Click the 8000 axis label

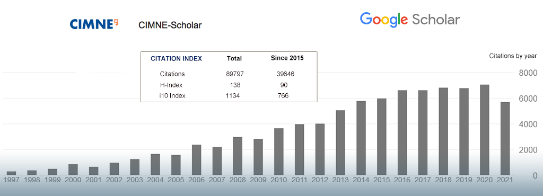528,73
